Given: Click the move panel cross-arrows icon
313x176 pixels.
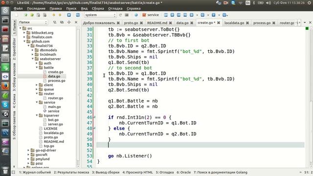Looking at the screenshot, I should (x=69, y=22).
